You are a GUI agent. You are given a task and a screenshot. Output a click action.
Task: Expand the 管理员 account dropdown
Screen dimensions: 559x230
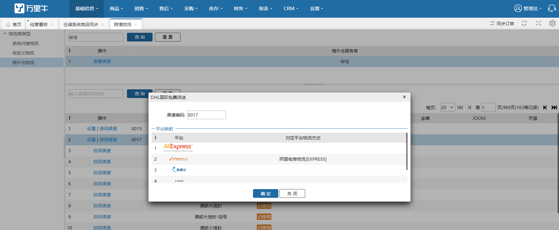540,9
